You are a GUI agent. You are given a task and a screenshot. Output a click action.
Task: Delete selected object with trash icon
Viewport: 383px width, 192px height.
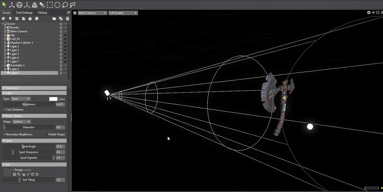[x=67, y=19]
